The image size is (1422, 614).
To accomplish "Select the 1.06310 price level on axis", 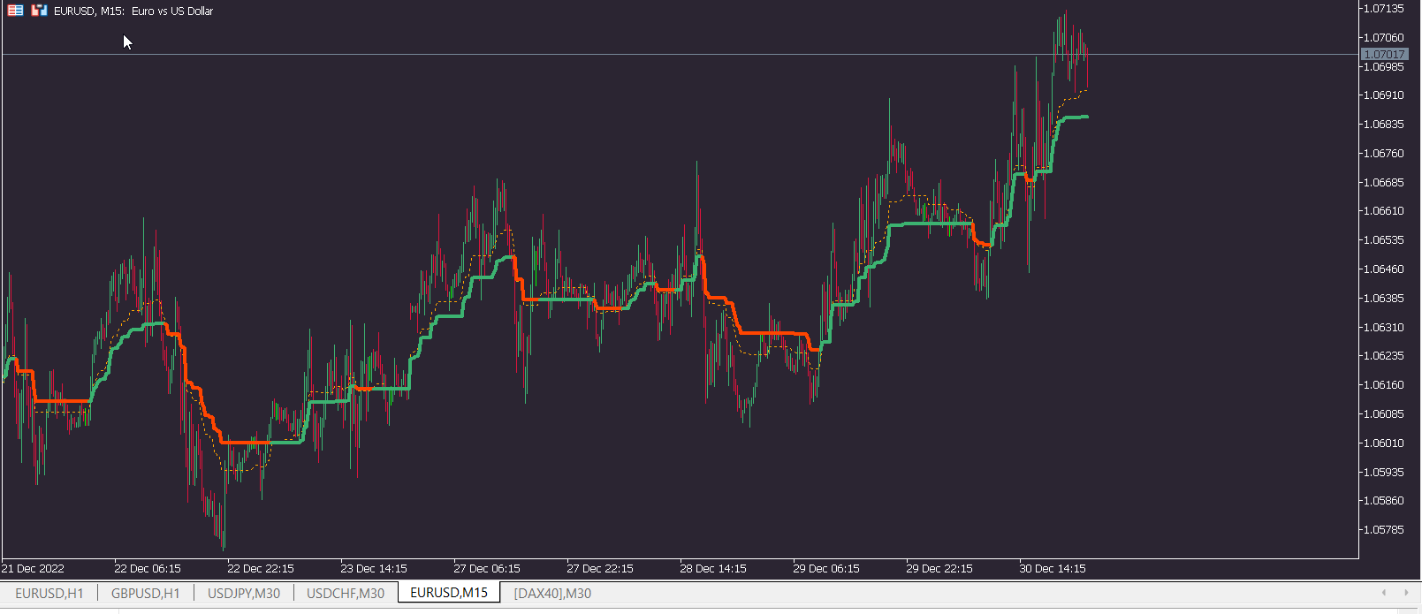I will 1384,327.
